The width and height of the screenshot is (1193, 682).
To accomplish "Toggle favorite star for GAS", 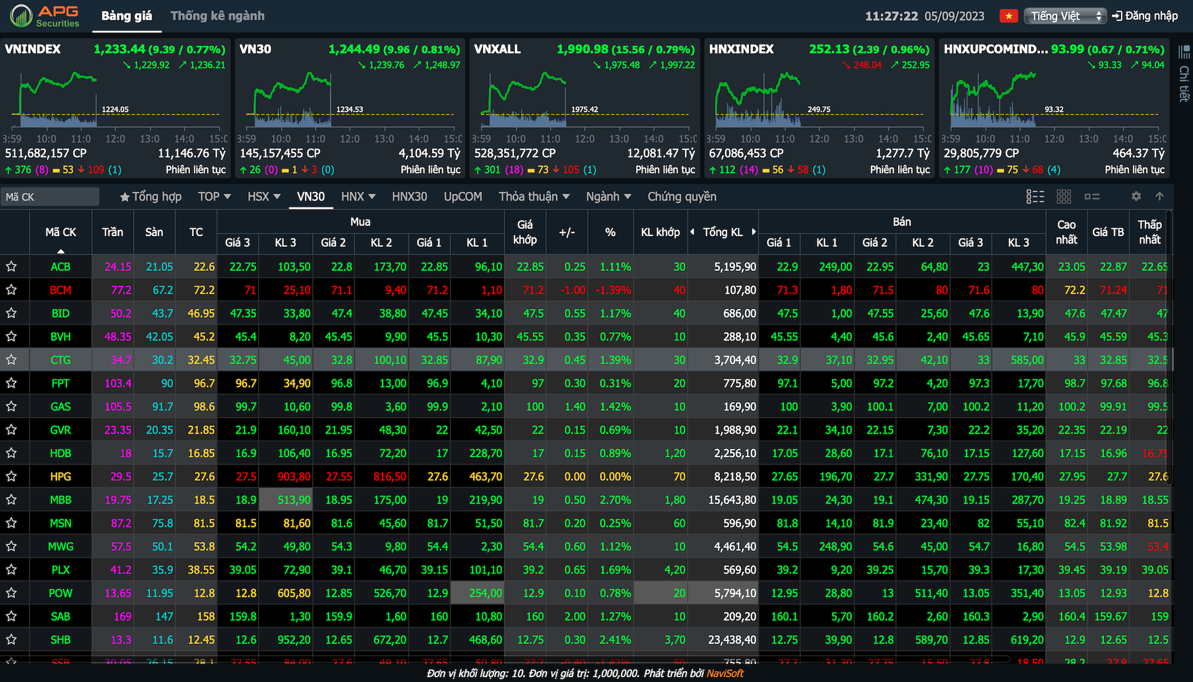I will coord(11,407).
